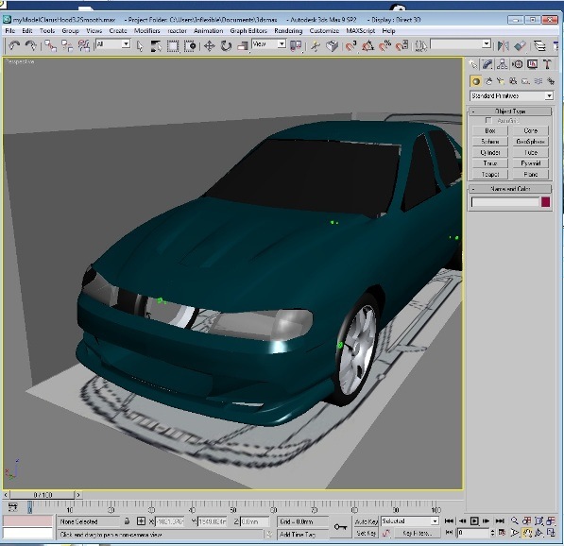Open the Standard Primitives dropdown
This screenshot has height=546, width=564.
point(511,96)
